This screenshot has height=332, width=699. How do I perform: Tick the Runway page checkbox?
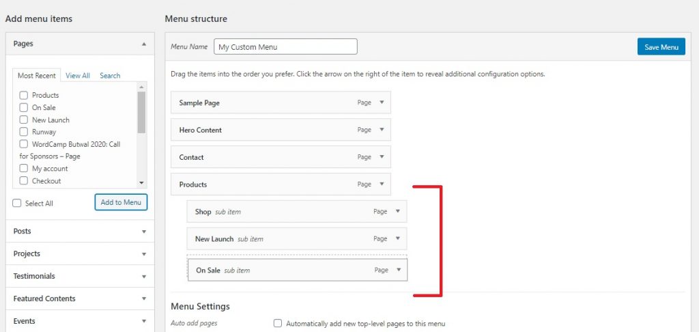24,132
